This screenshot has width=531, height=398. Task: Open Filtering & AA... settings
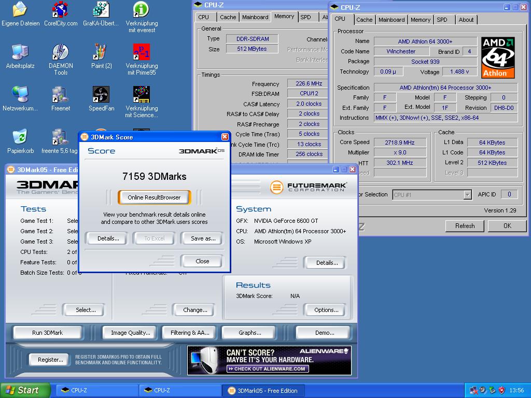(x=190, y=333)
